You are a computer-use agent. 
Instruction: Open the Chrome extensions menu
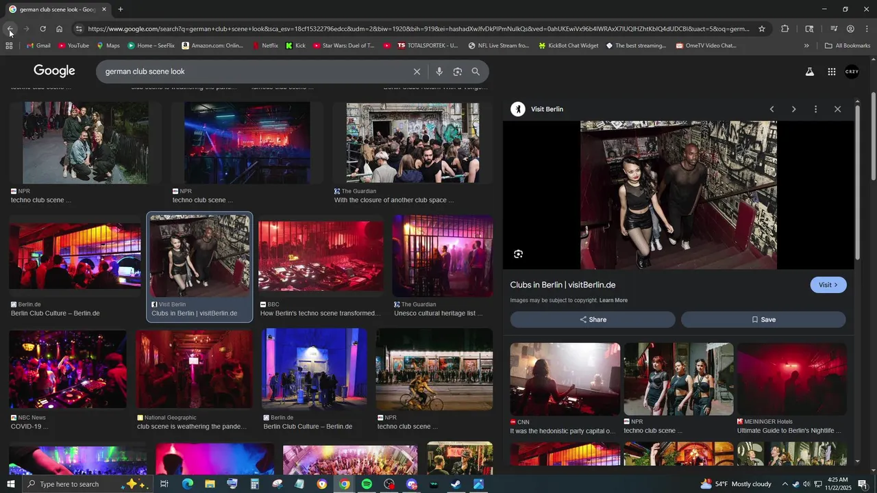(785, 29)
